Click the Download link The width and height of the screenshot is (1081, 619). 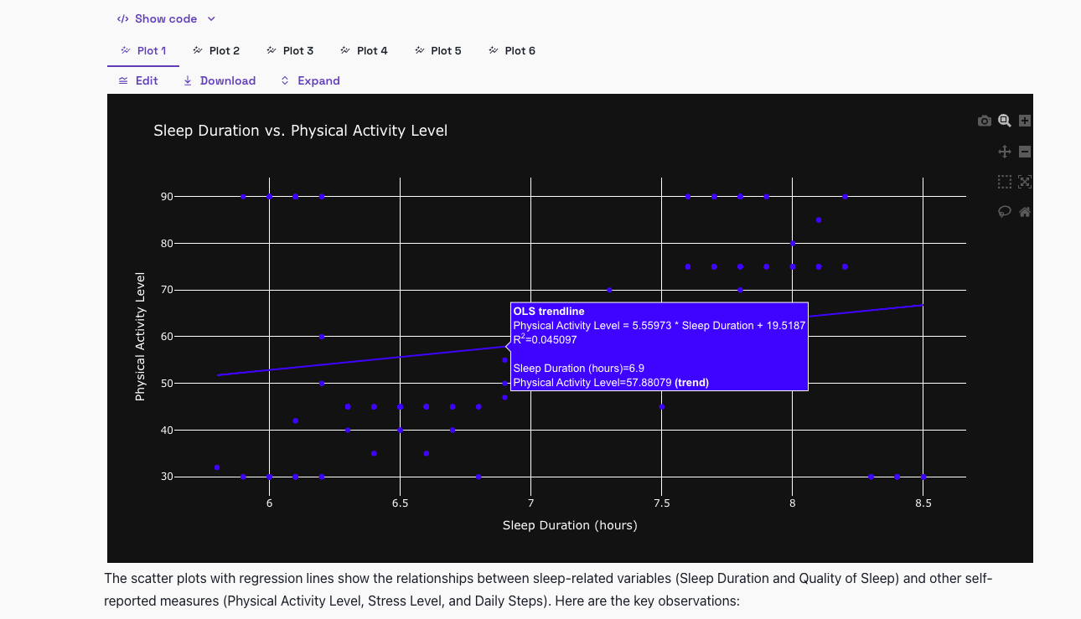(219, 80)
